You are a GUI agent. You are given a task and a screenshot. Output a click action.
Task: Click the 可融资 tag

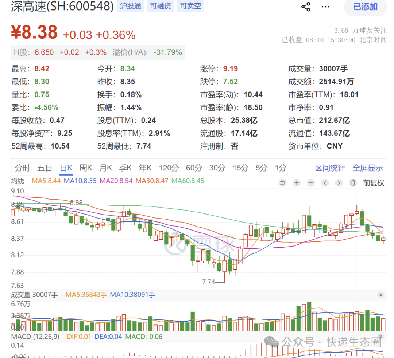pyautogui.click(x=161, y=6)
